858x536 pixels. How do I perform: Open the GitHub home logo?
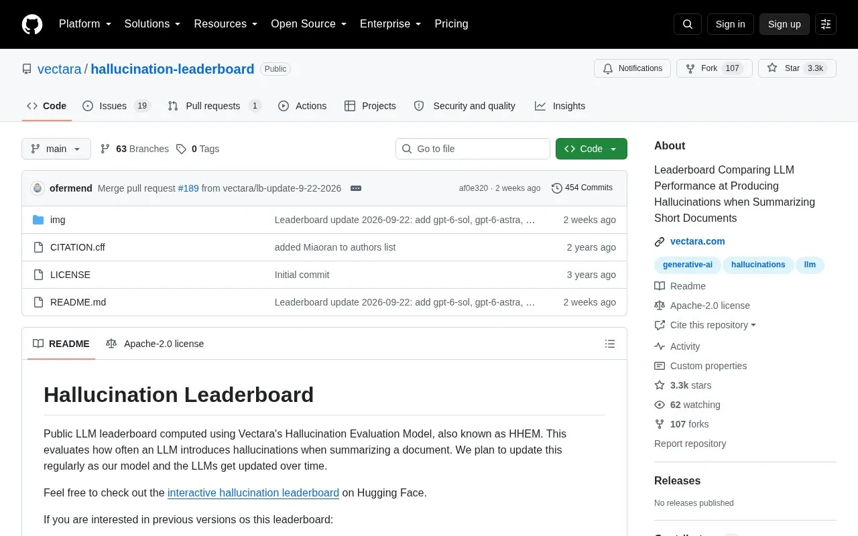point(32,24)
